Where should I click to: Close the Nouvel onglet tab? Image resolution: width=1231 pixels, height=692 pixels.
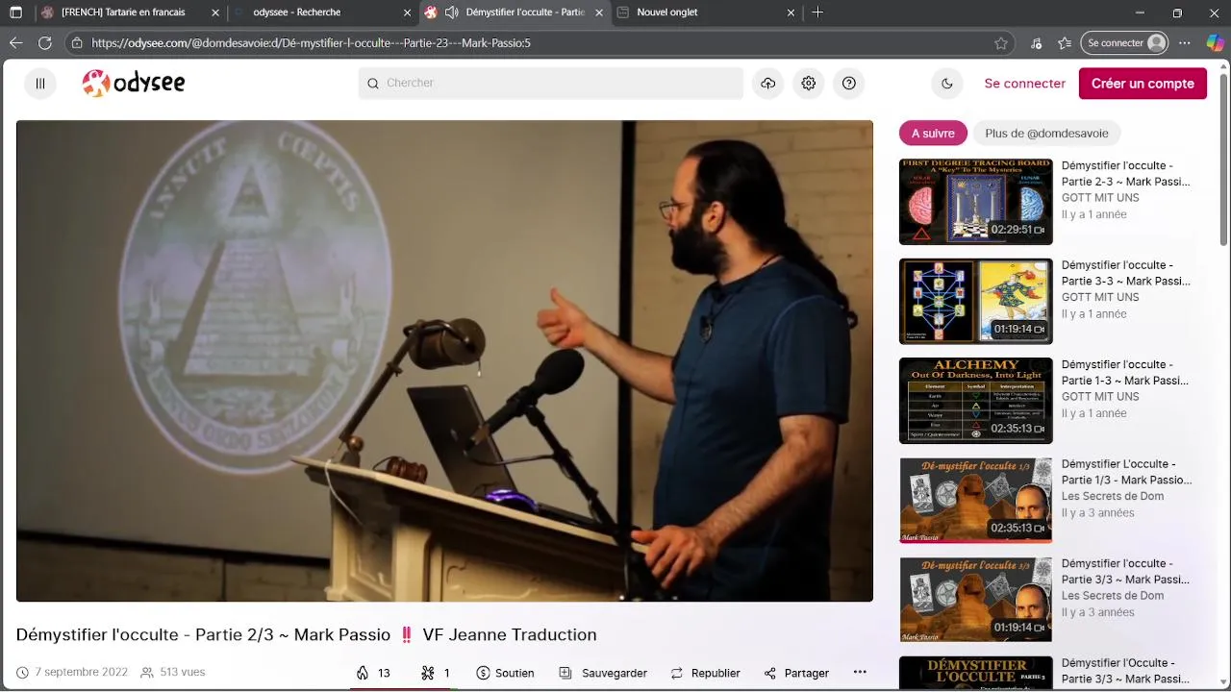tap(791, 12)
